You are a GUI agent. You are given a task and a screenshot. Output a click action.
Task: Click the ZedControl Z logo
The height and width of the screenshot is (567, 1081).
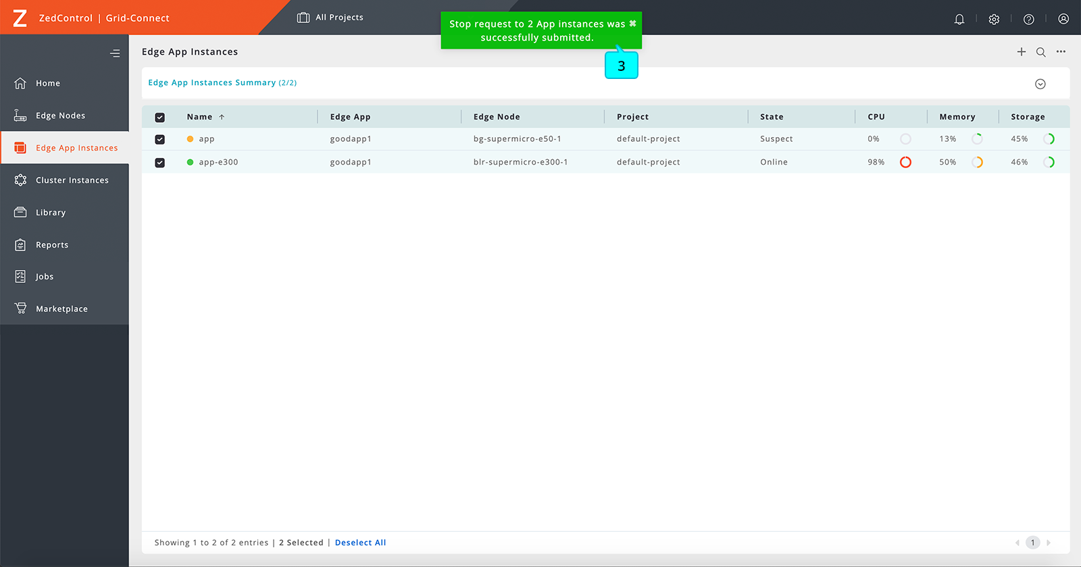click(20, 18)
